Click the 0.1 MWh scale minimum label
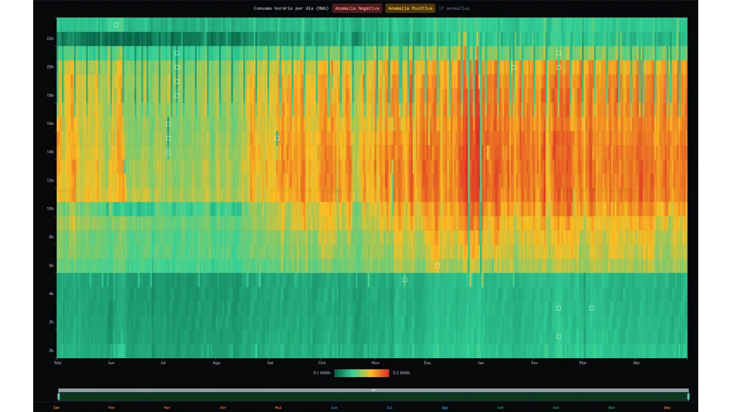Viewport: 732px width, 412px height. click(321, 373)
